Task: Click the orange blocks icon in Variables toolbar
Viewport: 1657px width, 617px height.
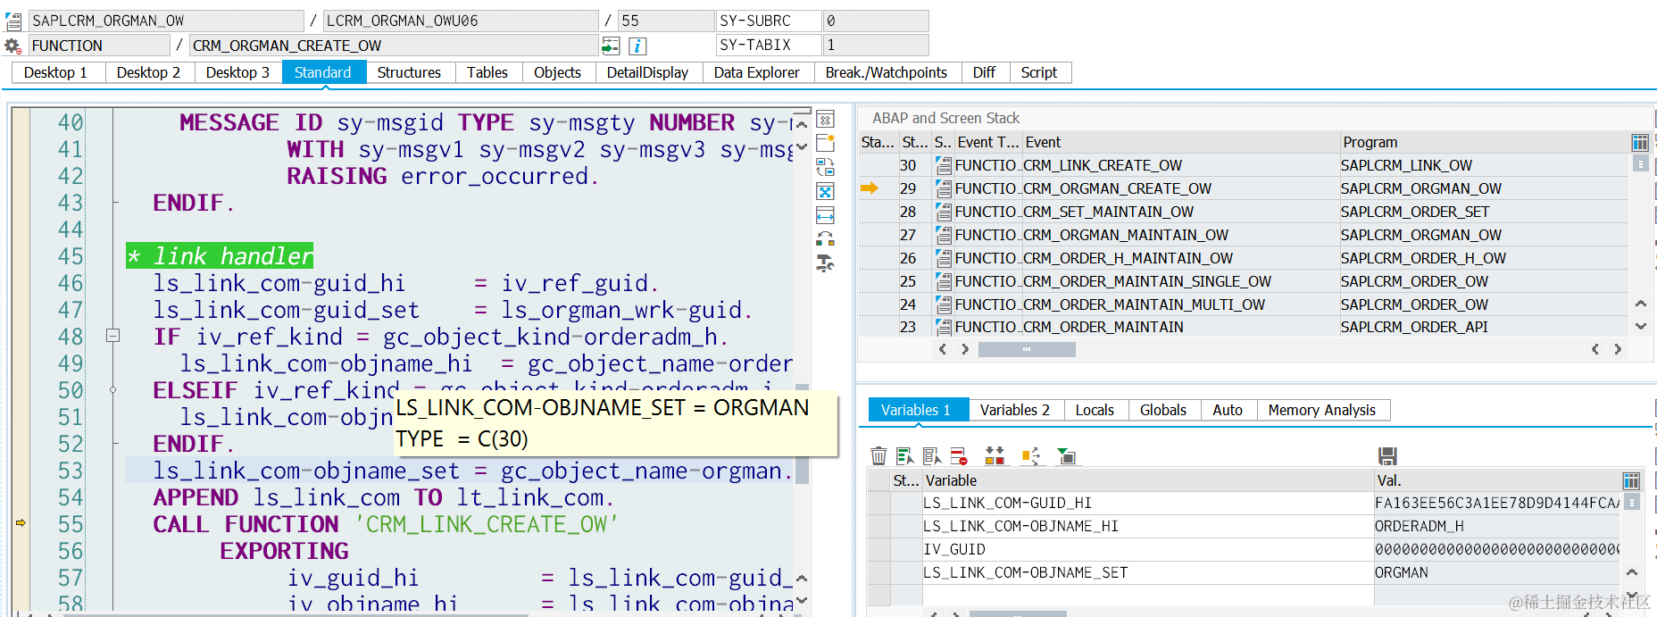Action: pos(995,456)
